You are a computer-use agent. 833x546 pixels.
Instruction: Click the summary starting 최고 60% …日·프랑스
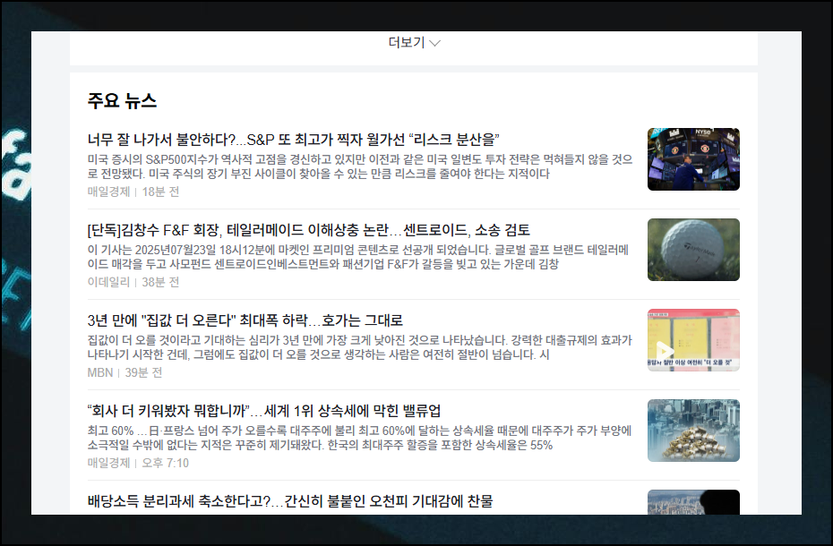point(360,437)
